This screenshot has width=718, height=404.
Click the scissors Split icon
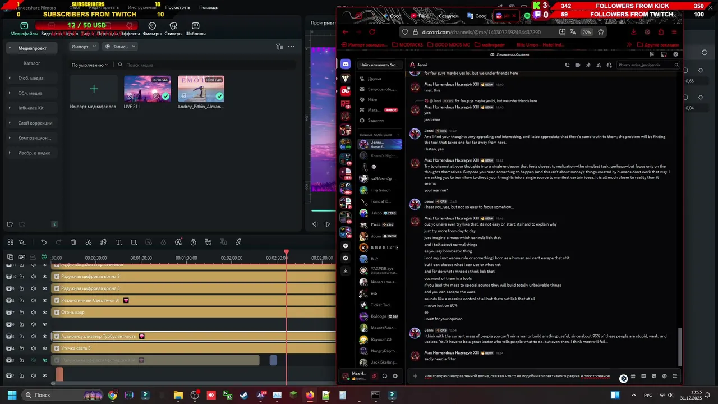click(x=89, y=242)
